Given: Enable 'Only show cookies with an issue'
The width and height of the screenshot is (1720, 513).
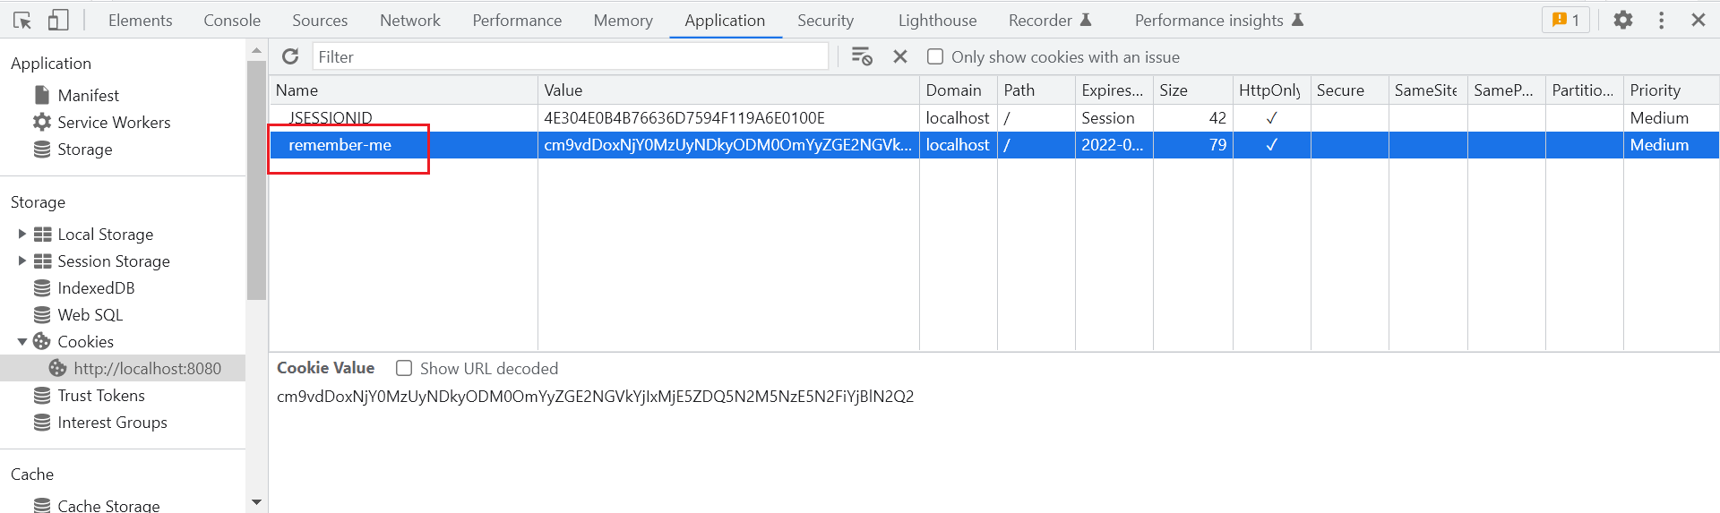Looking at the screenshot, I should pyautogui.click(x=935, y=57).
